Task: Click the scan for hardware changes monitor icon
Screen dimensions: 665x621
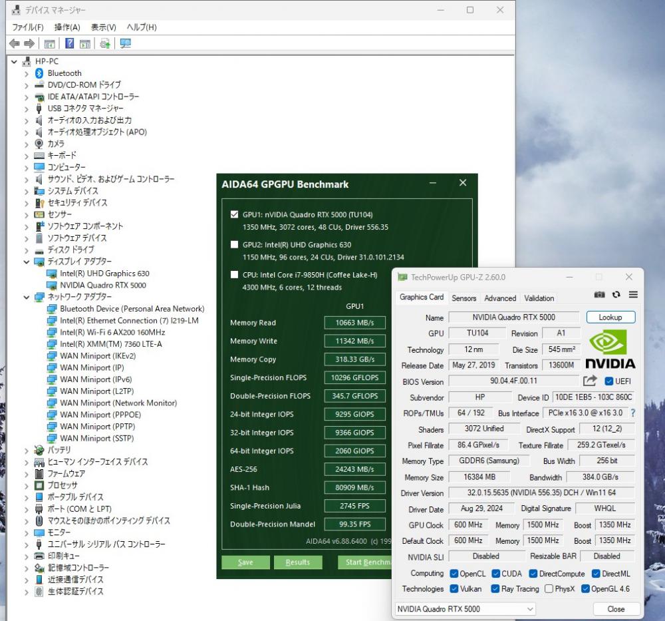Action: pos(126,43)
